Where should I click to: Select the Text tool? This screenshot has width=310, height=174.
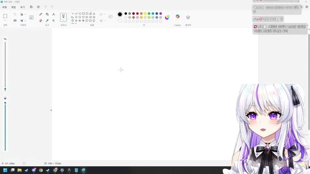pyautogui.click(x=54, y=14)
